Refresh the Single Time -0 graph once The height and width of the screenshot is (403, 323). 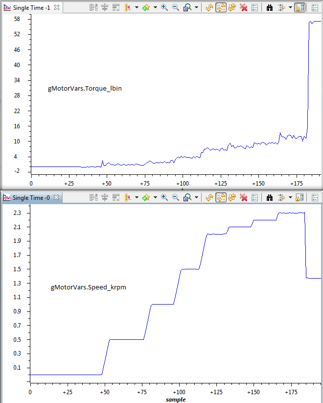coord(209,197)
